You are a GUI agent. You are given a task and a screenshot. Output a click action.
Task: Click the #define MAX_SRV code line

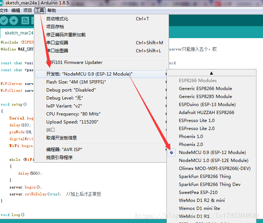pyautogui.click(x=17, y=49)
